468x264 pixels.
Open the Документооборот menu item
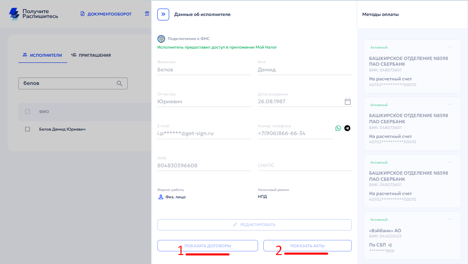point(106,14)
